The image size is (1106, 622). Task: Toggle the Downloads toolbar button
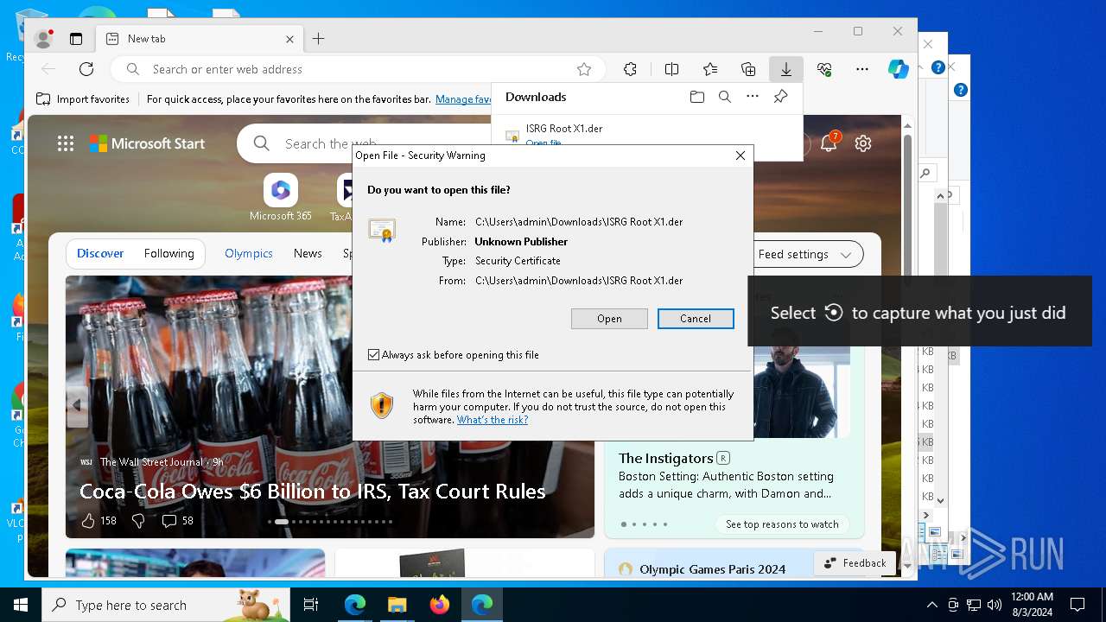coord(786,69)
